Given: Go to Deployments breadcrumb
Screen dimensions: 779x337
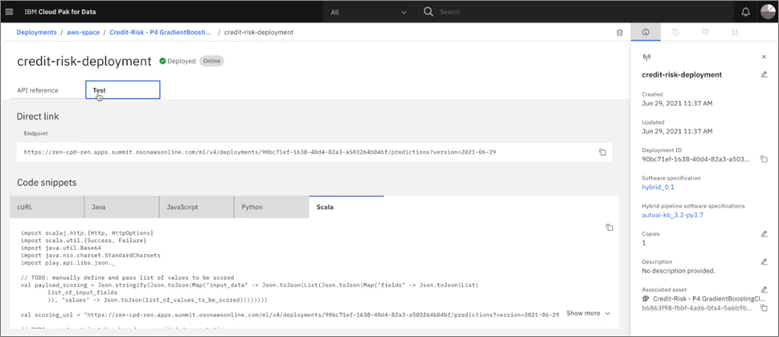Looking at the screenshot, I should (x=37, y=32).
